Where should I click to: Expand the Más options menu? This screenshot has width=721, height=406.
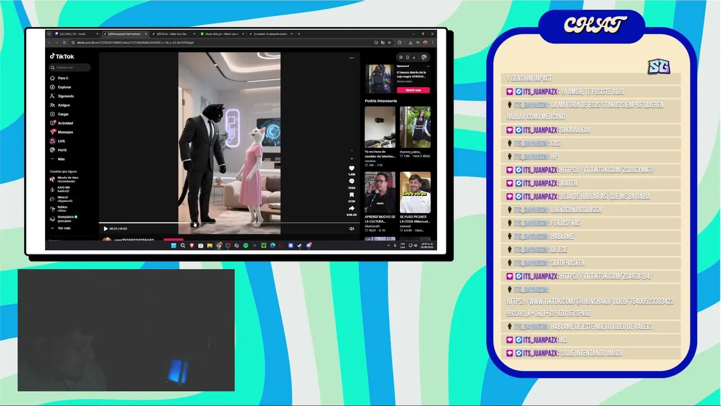[57, 159]
